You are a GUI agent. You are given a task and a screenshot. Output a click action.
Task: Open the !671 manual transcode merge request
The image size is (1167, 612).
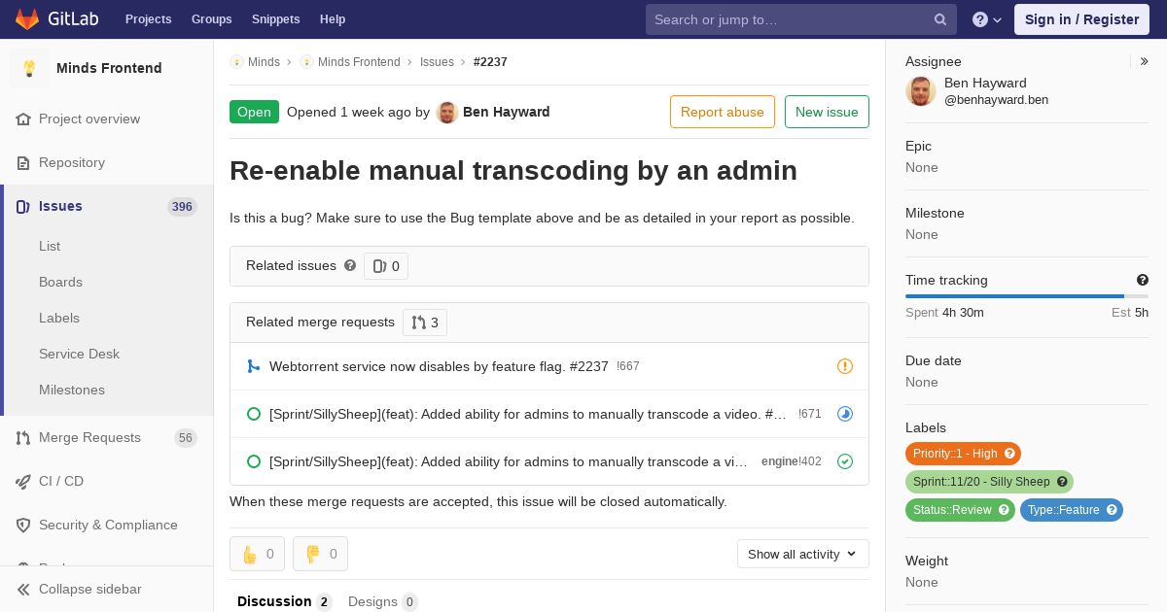(528, 414)
